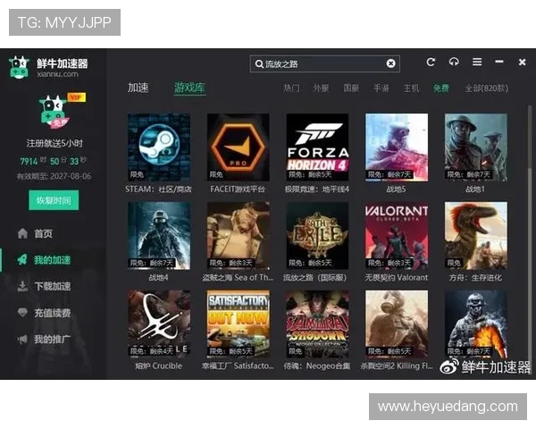This screenshot has width=536, height=429.
Task: Click the refresh icon in the title bar
Action: (431, 63)
